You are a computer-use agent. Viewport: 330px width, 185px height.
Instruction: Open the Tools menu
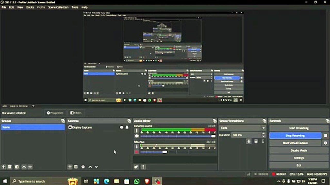coord(75,7)
